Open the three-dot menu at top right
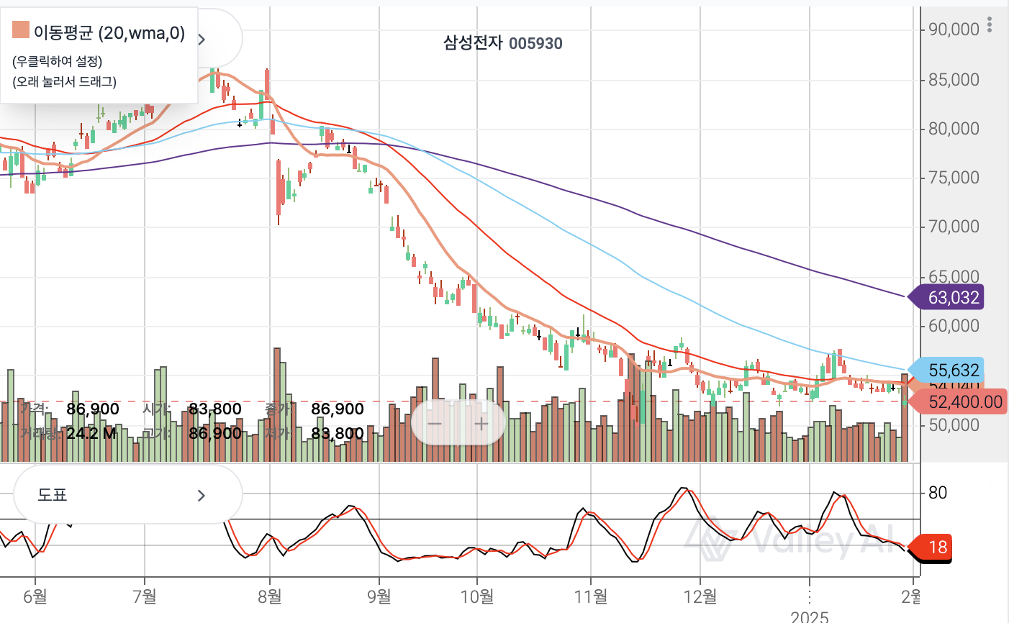Viewport: 1009px width, 623px height. [x=990, y=25]
